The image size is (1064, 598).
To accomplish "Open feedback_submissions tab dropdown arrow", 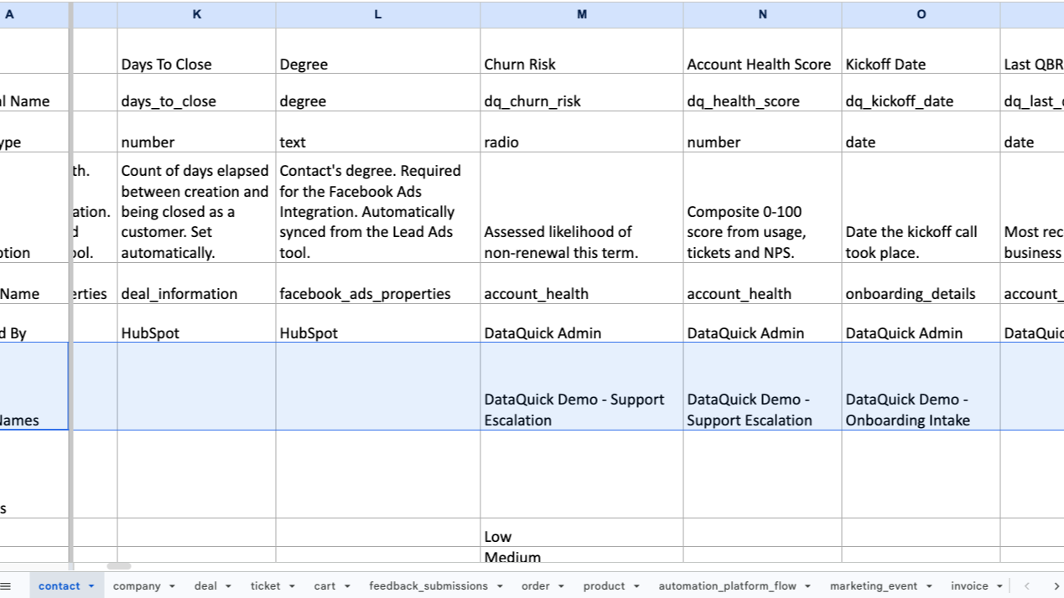I will point(499,586).
